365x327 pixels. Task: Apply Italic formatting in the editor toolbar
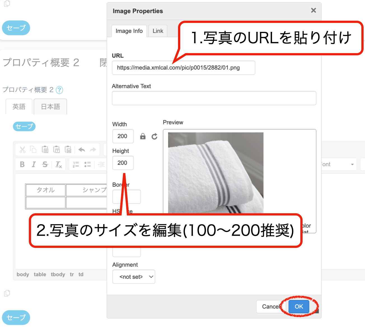tap(34, 164)
